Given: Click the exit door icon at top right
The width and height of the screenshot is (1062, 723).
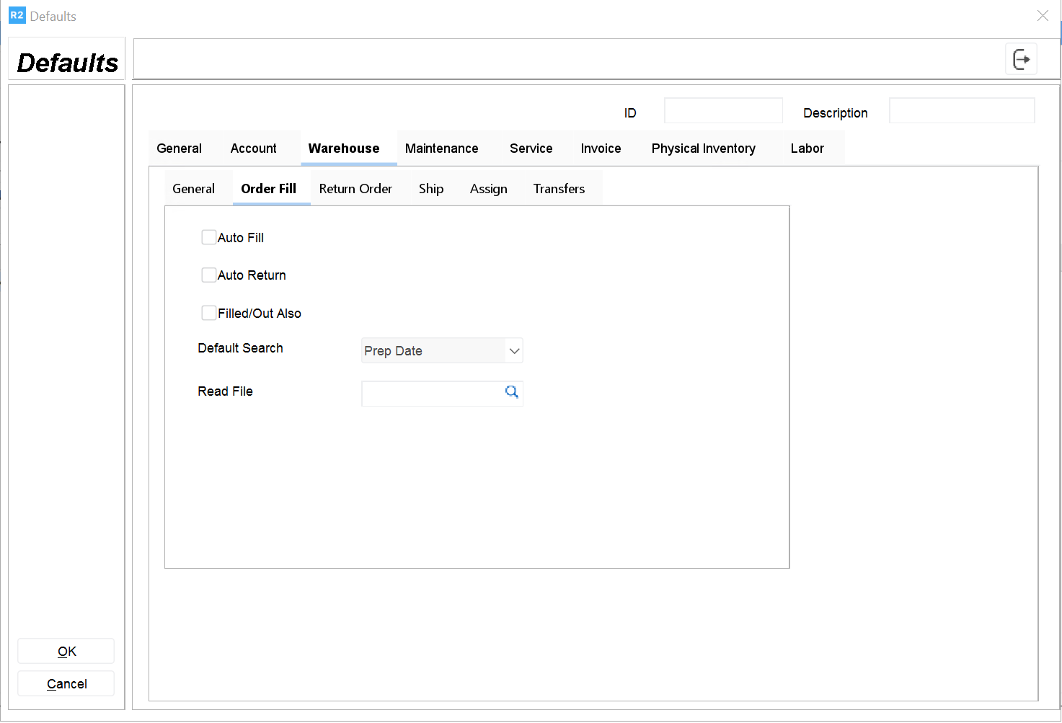Looking at the screenshot, I should pyautogui.click(x=1021, y=59).
